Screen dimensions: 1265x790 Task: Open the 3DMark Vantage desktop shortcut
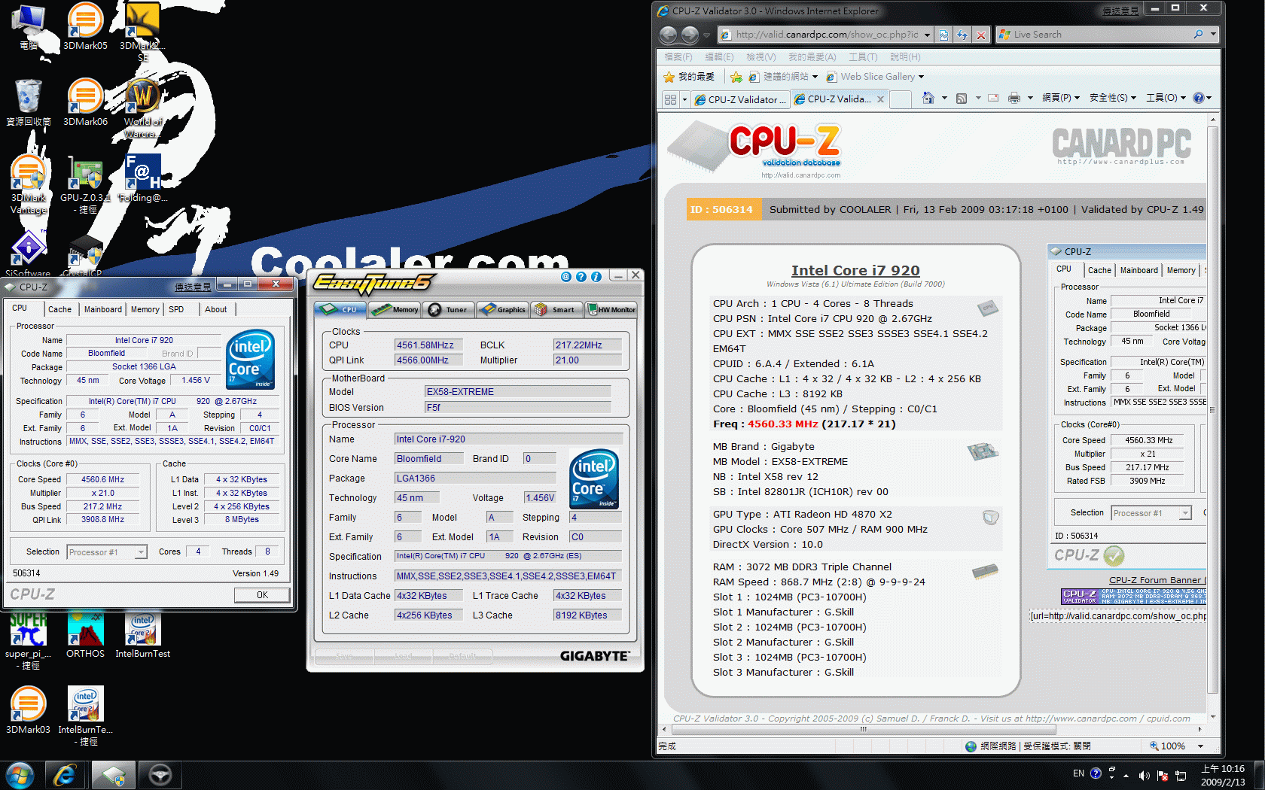pos(29,184)
